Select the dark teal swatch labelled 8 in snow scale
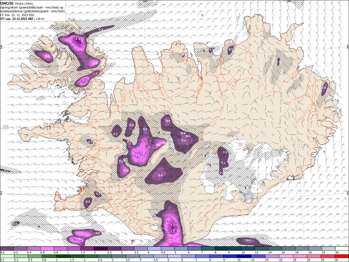This screenshot has width=349, height=262. pos(221,249)
